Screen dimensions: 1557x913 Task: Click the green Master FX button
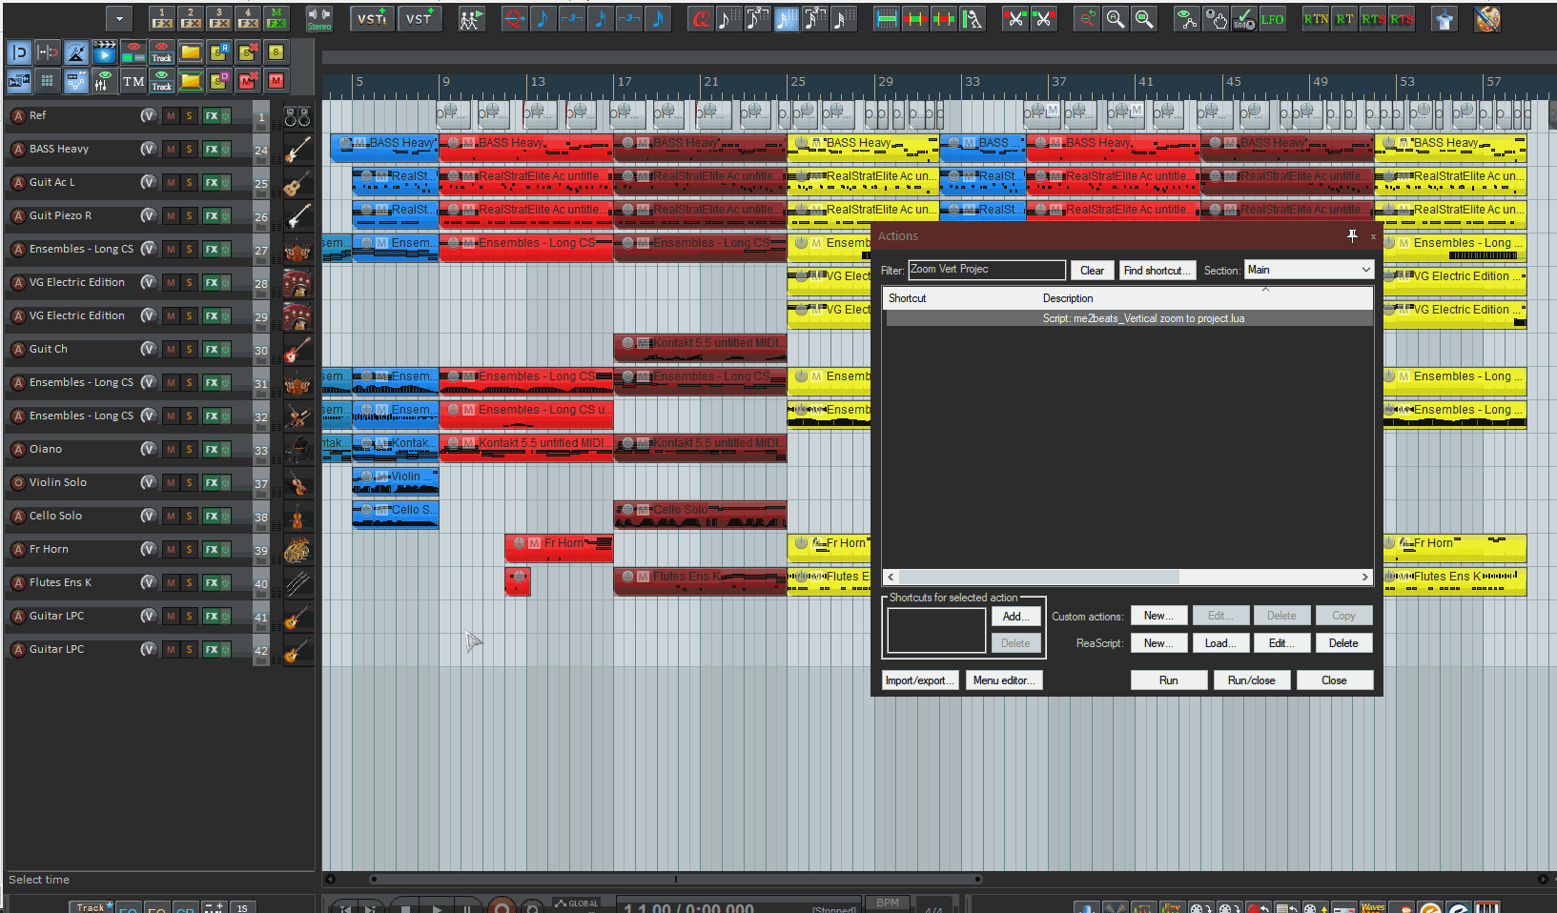click(277, 18)
